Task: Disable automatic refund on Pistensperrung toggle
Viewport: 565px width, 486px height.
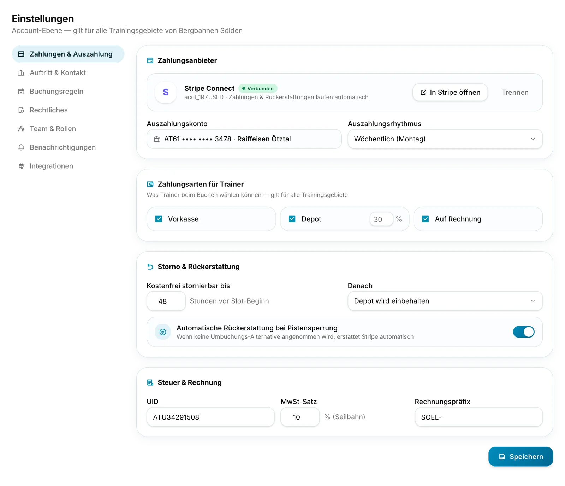Action: pyautogui.click(x=524, y=332)
